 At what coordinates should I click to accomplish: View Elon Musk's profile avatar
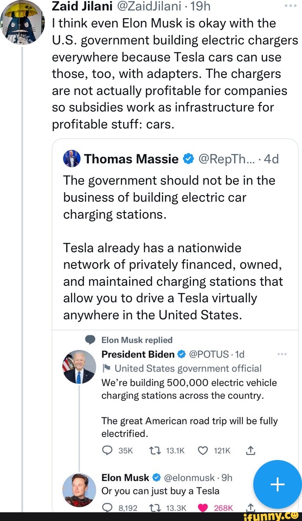point(79,490)
